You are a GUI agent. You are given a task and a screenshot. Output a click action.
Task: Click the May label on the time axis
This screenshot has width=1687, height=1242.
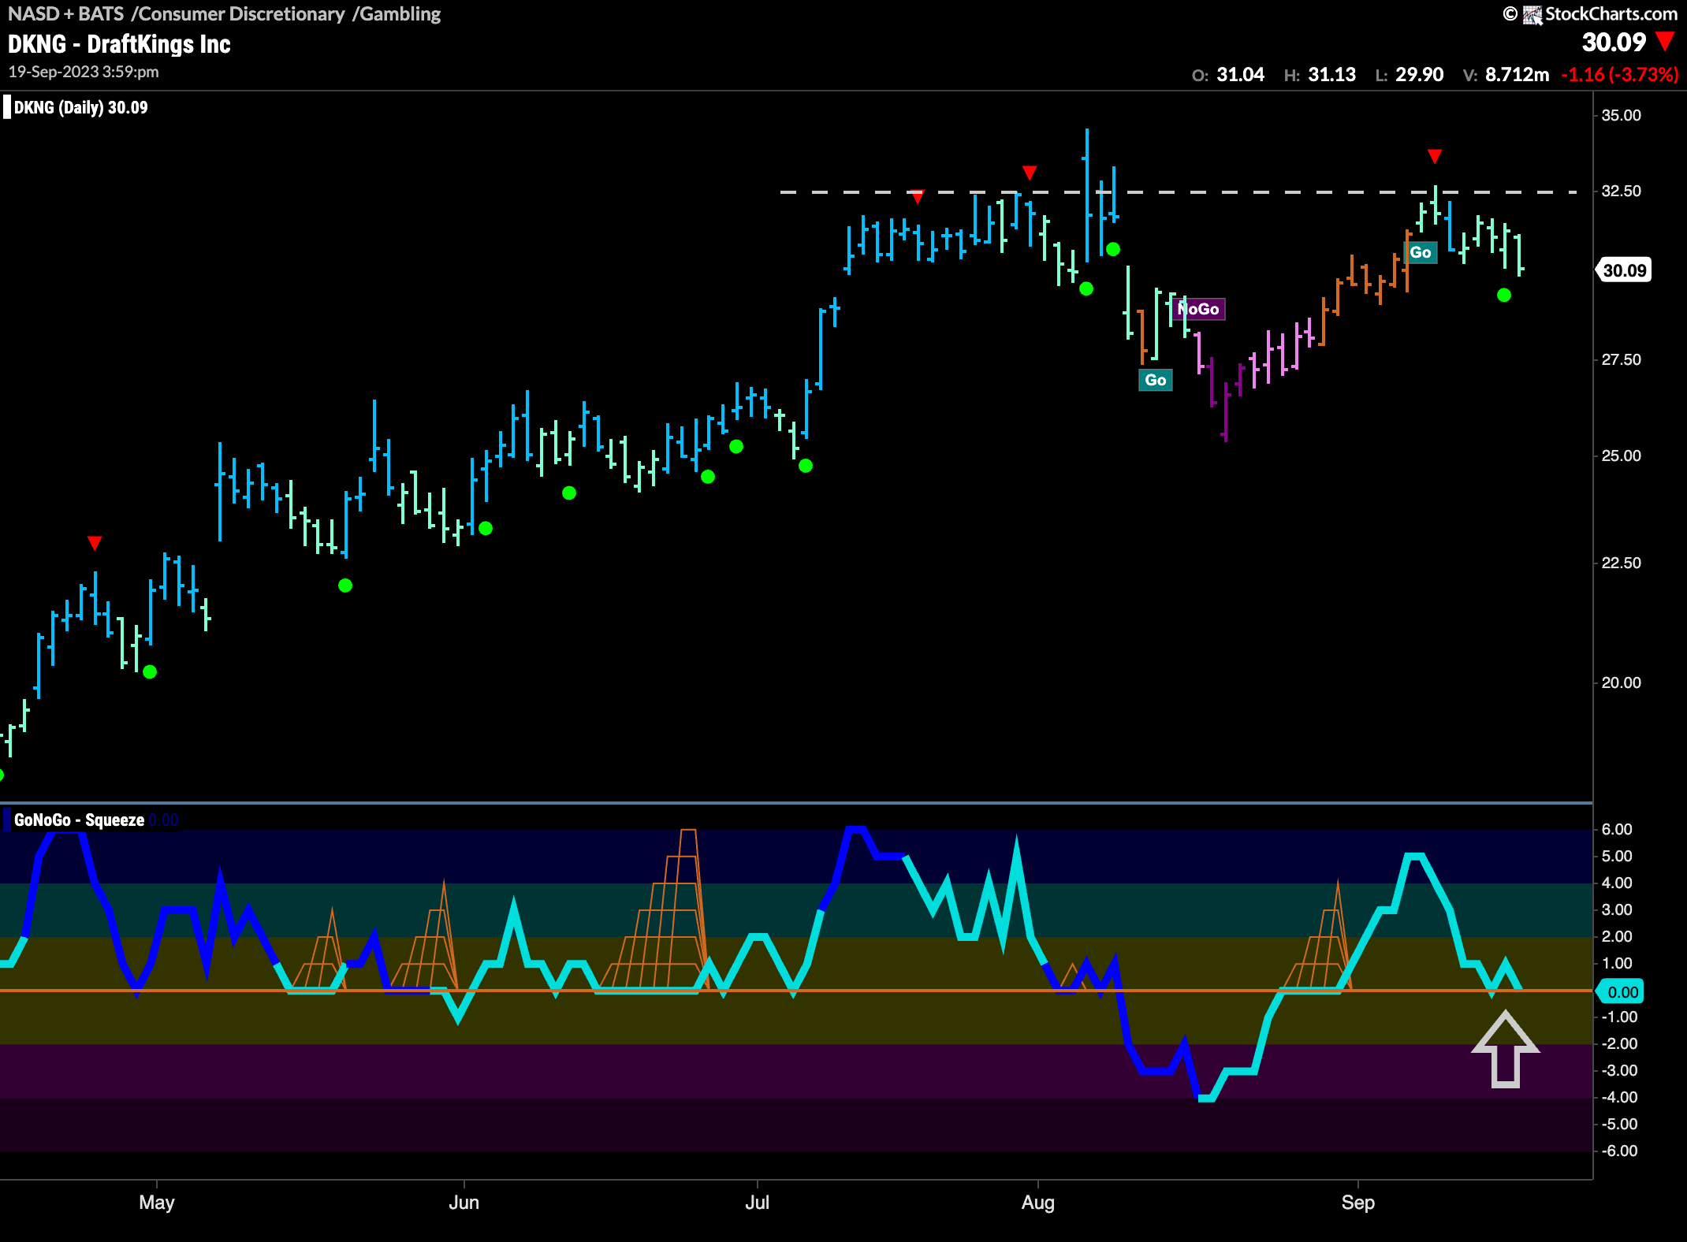tap(157, 1203)
